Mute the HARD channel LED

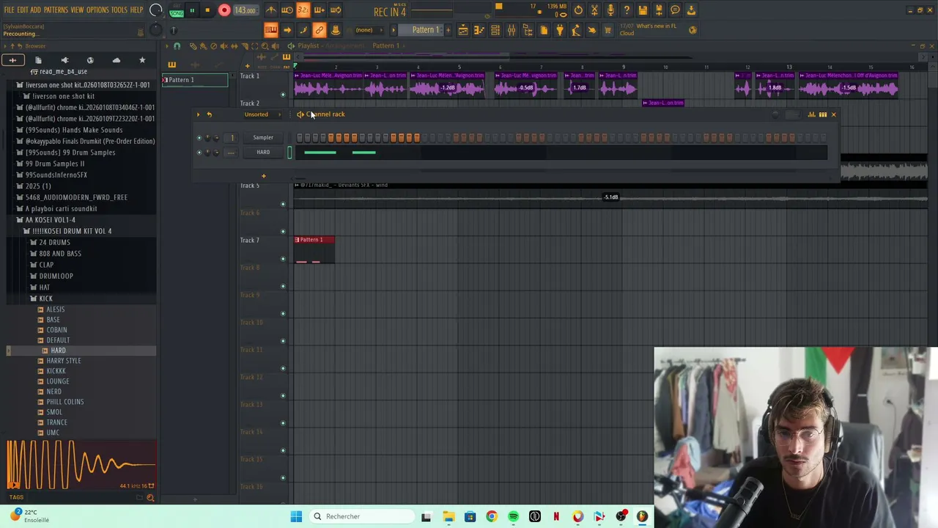(199, 153)
